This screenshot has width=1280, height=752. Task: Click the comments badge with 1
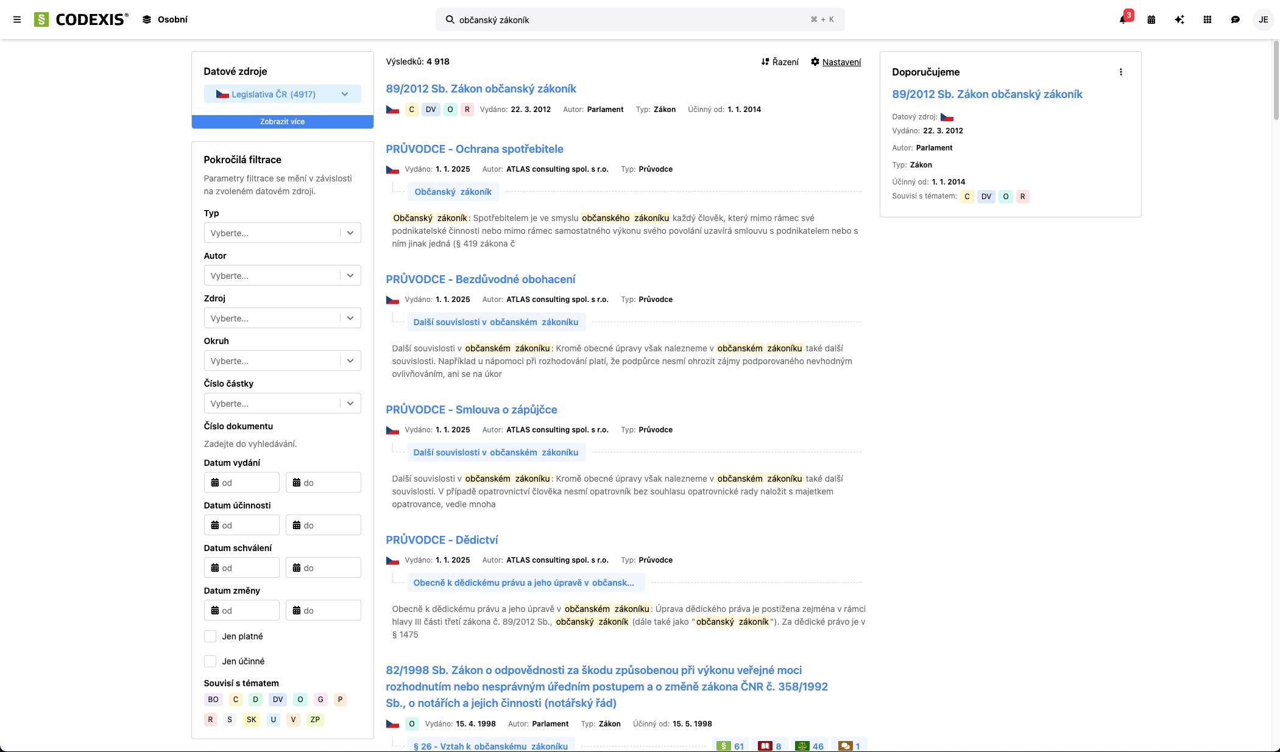849,746
